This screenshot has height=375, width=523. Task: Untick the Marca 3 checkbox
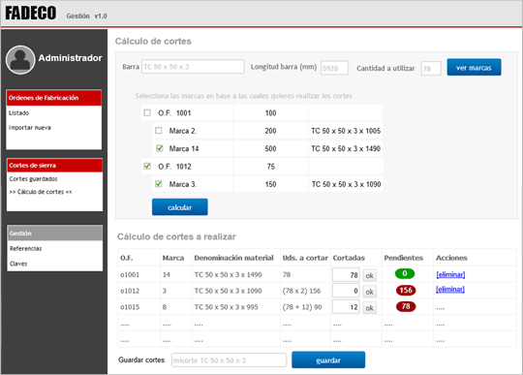[x=159, y=184]
